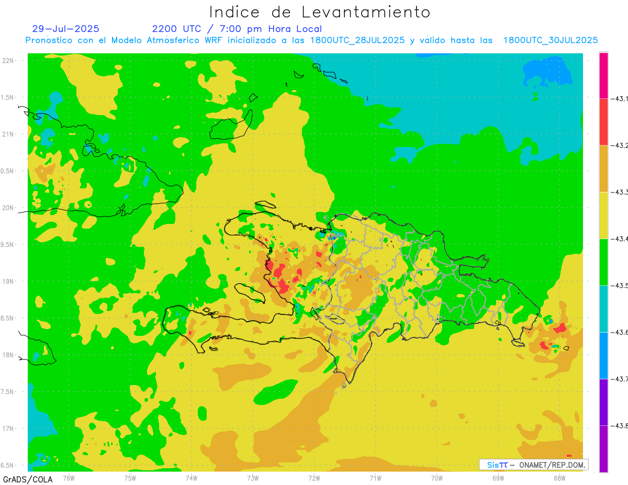Click the '1800UTC_28JUL2025' initialization time
Viewport: 628px width, 485px height.
coord(357,40)
